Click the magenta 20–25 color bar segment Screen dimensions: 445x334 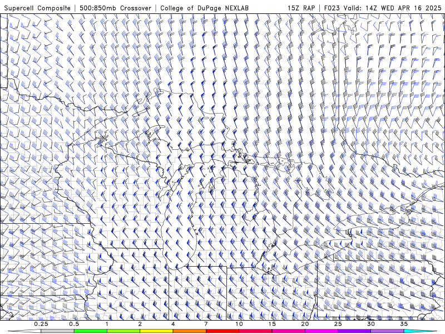[322, 331]
